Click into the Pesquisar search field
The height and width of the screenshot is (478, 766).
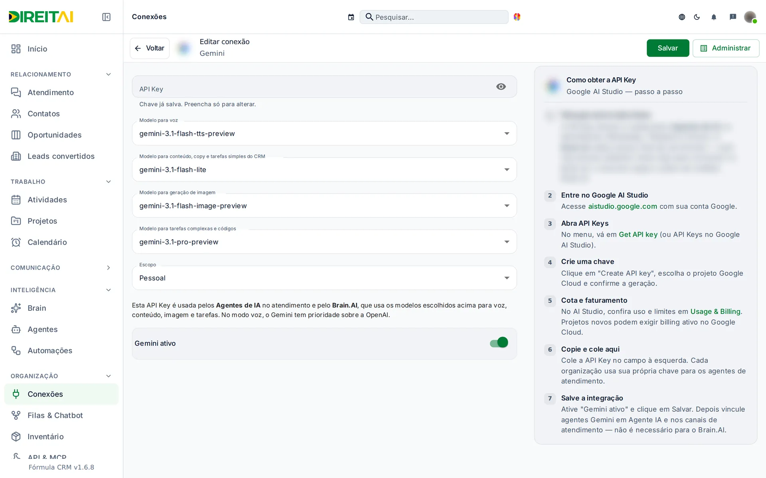(x=434, y=17)
